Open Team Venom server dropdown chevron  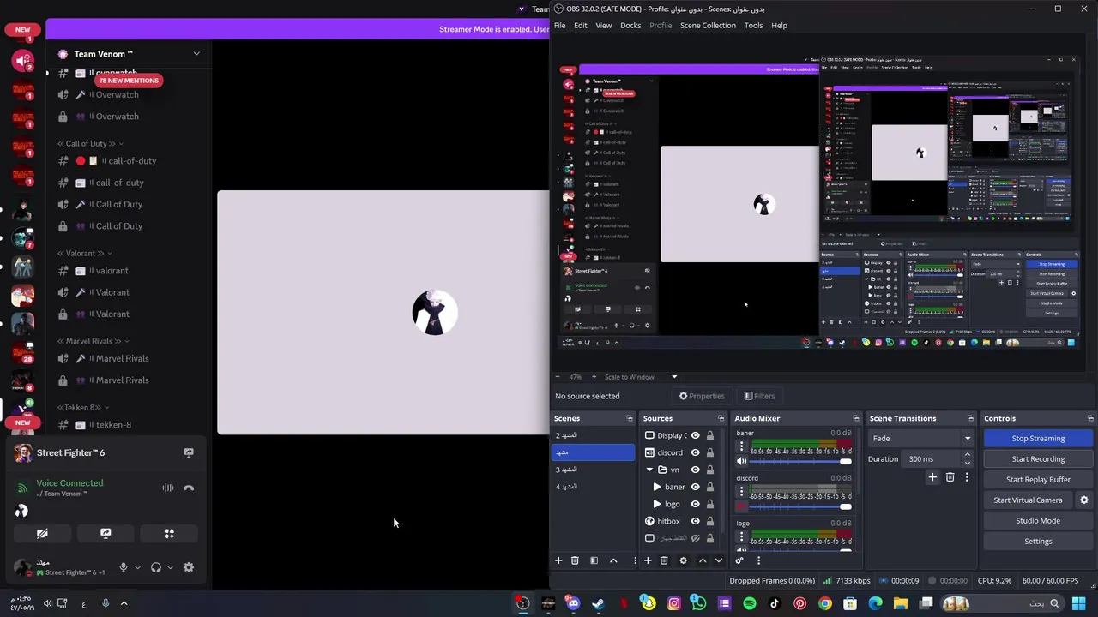[196, 54]
